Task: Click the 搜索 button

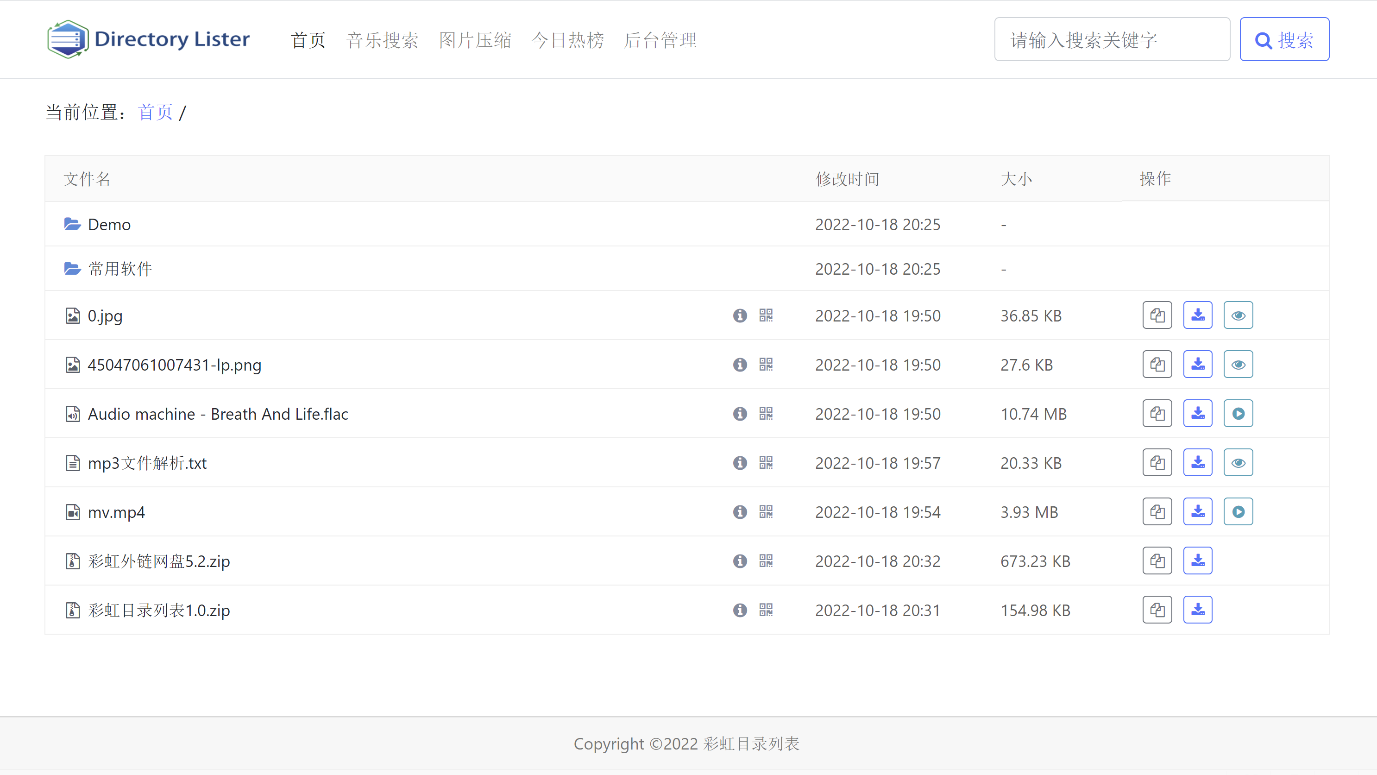Action: click(x=1284, y=39)
